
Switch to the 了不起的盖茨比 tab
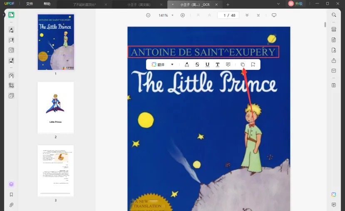point(84,5)
